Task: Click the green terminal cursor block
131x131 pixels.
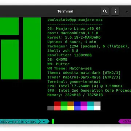Action: (53, 122)
